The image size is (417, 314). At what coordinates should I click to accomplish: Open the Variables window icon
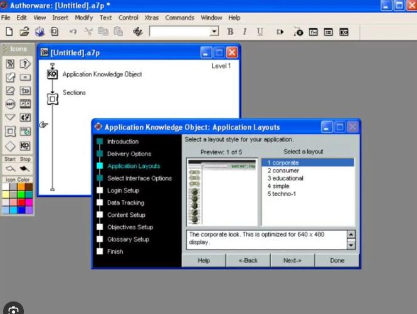click(328, 32)
